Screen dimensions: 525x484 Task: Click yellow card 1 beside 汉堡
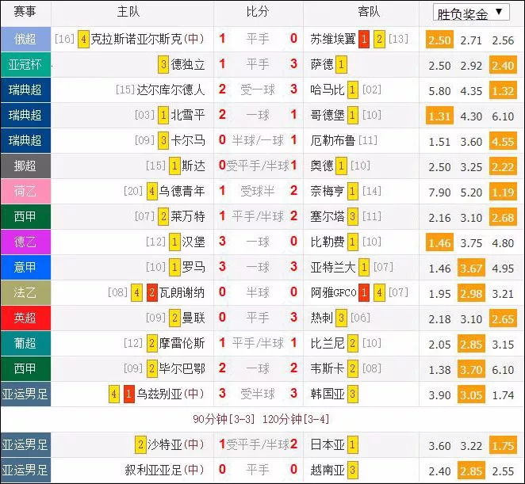click(x=174, y=242)
